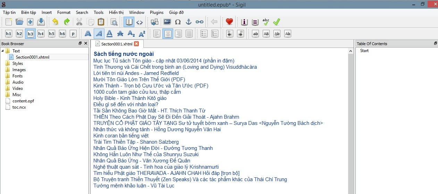Change text to lowercase (ab)
Screen dimensions: 438x194
click(255, 34)
